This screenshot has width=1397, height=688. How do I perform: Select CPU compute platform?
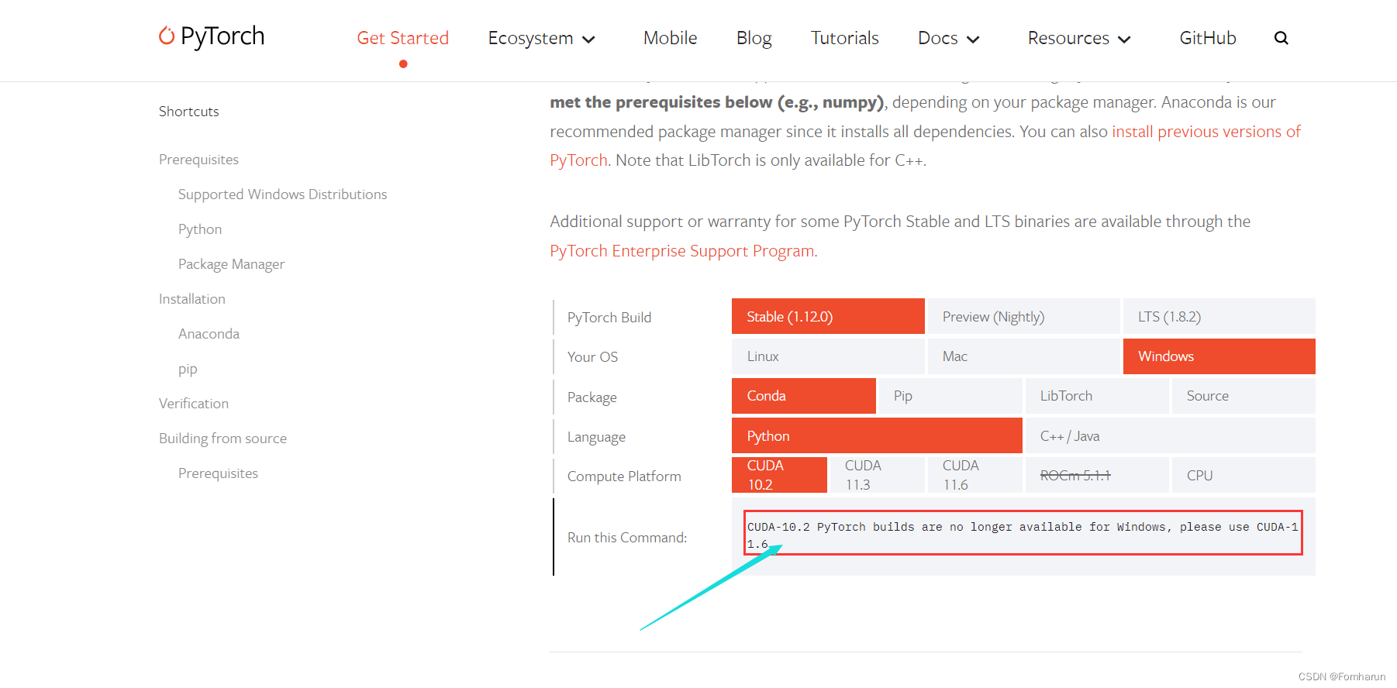coord(1244,475)
